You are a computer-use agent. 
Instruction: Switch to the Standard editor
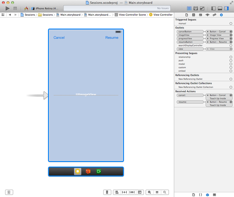click(x=189, y=9)
